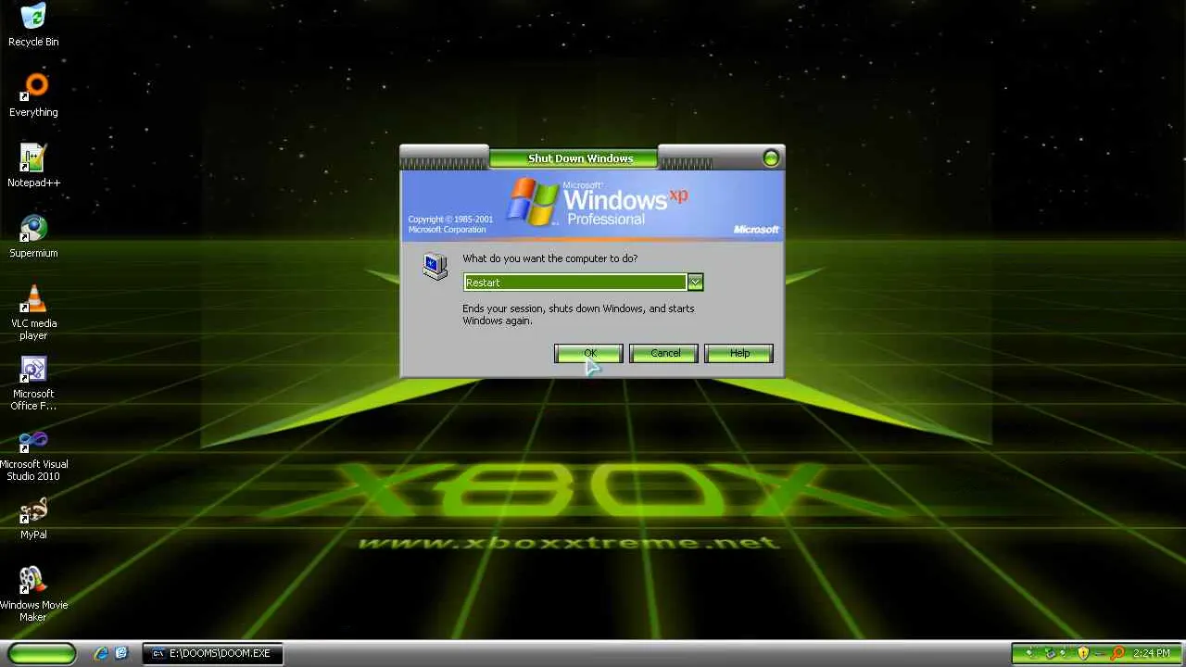The height and width of the screenshot is (667, 1186).
Task: Click the yellow security shield tray icon
Action: 1083,653
